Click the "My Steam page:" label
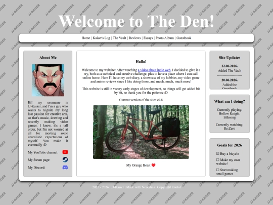The width and height of the screenshot is (273, 205). tap(39, 160)
